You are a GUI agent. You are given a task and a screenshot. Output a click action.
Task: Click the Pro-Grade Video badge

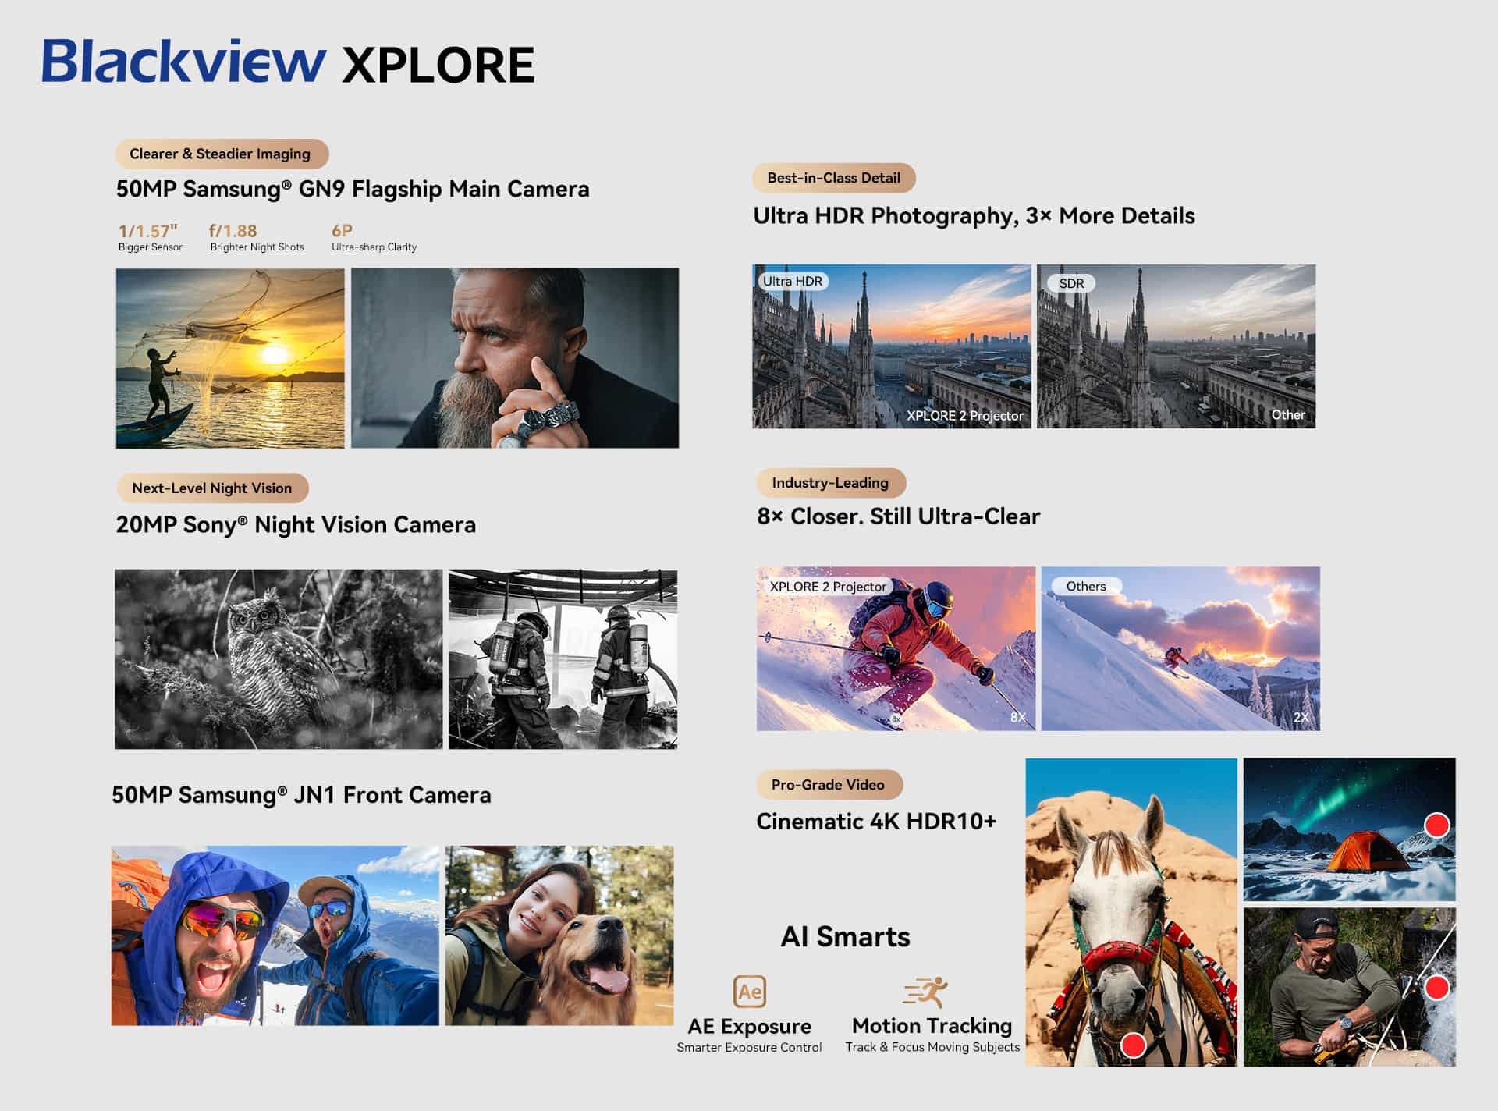tap(828, 785)
